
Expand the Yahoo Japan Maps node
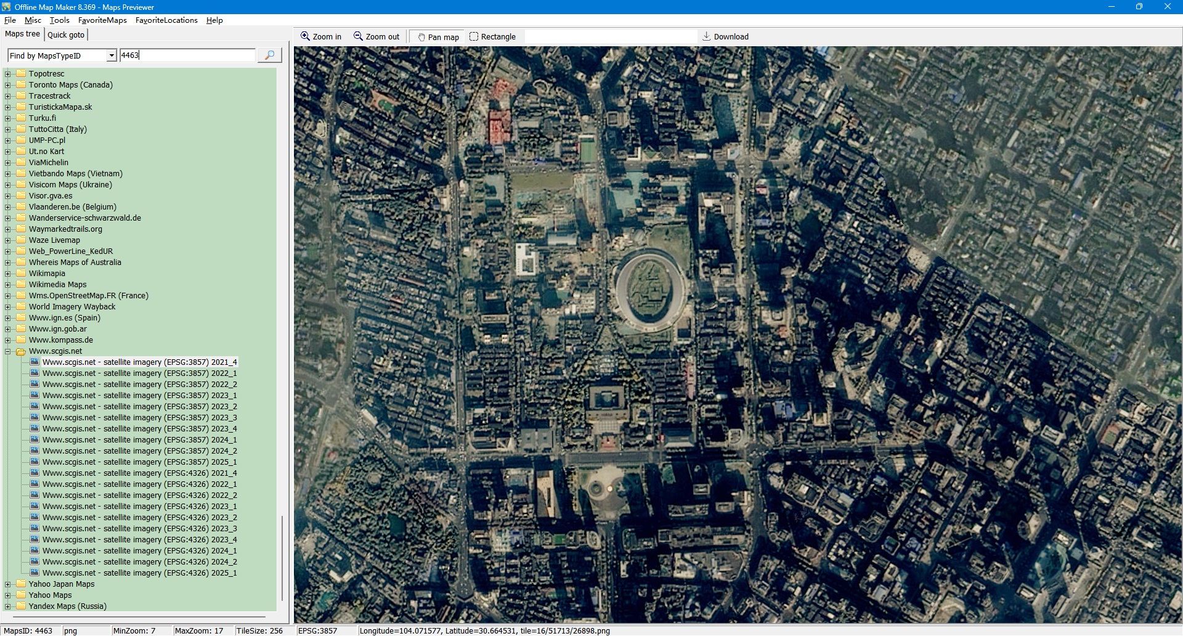(x=8, y=584)
